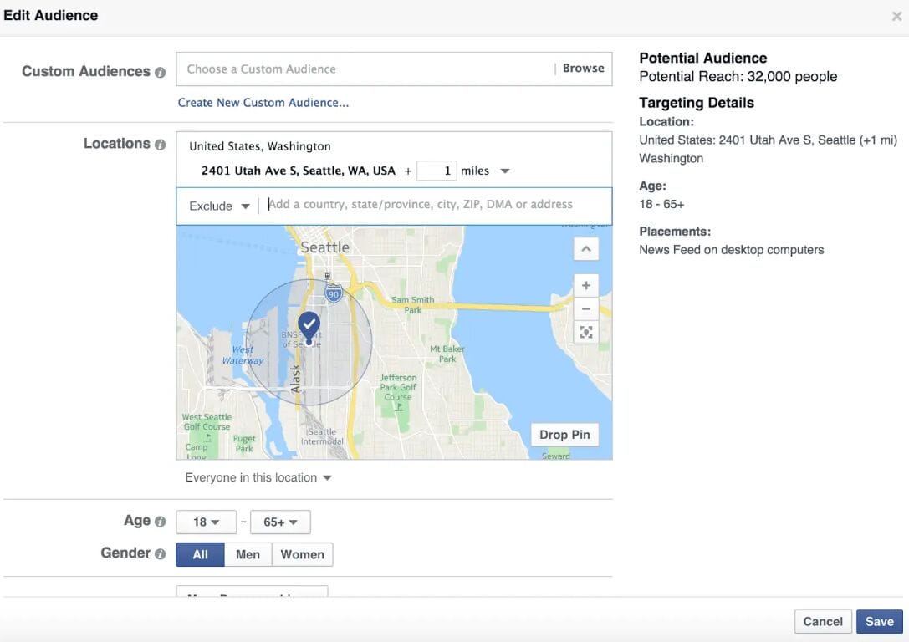This screenshot has height=642, width=909.
Task: Open the minimum age 18 dropdown
Action: click(207, 522)
